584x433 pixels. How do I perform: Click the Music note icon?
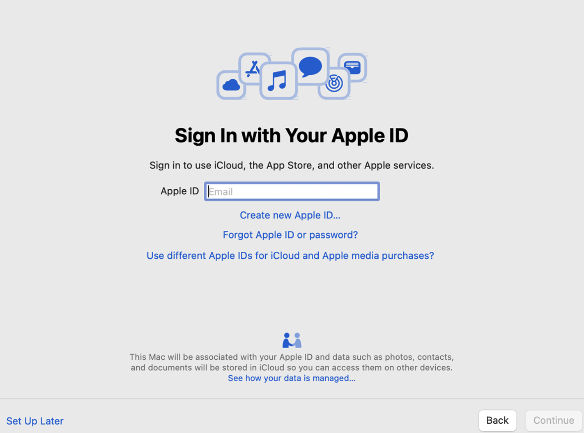278,81
